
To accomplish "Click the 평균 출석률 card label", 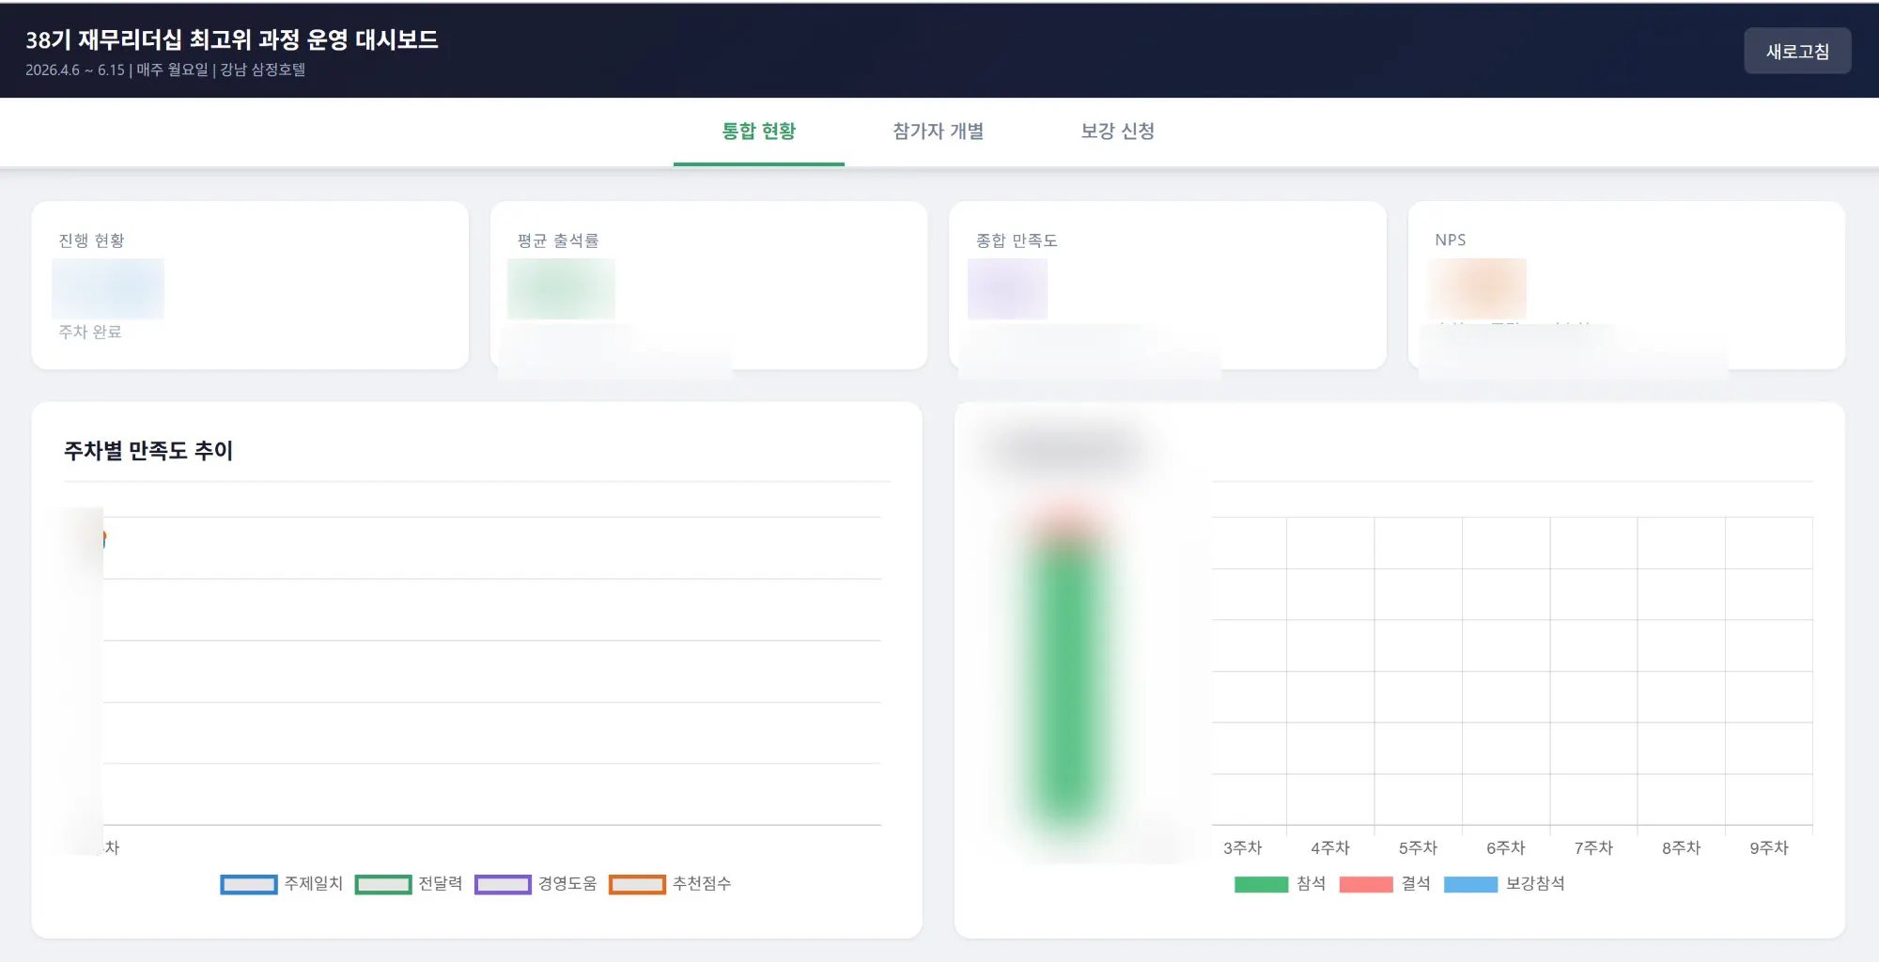I will (558, 240).
